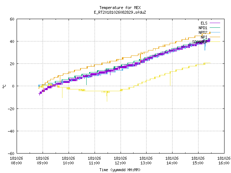Click the "Time (yymmdd HH:MM)" axis title

pyautogui.click(x=120, y=170)
